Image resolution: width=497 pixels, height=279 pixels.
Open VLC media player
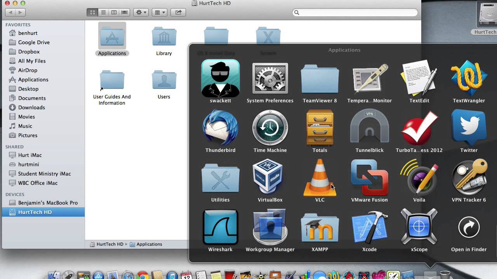320,177
